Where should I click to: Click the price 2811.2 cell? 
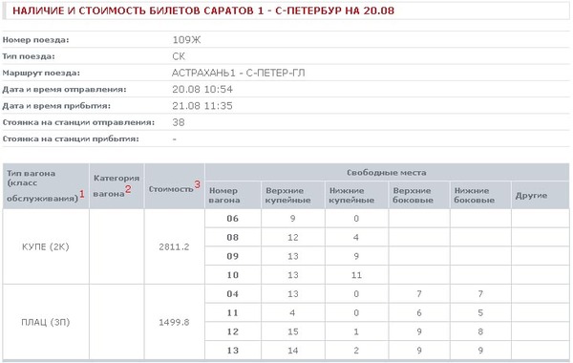tap(175, 246)
